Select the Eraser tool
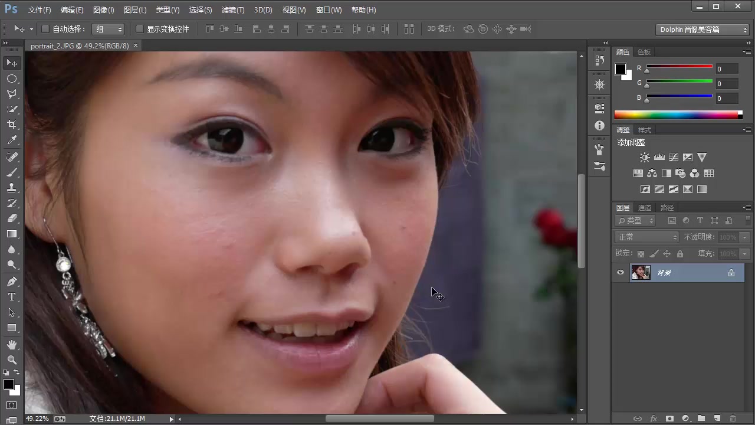 point(12,218)
